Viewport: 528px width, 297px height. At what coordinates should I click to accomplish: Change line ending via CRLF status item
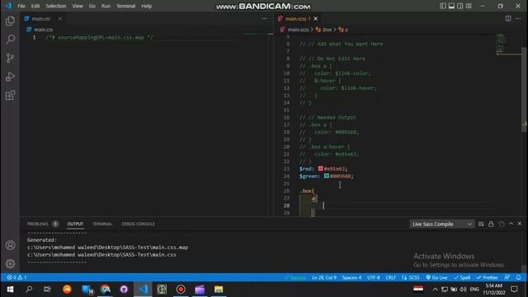pyautogui.click(x=390, y=277)
